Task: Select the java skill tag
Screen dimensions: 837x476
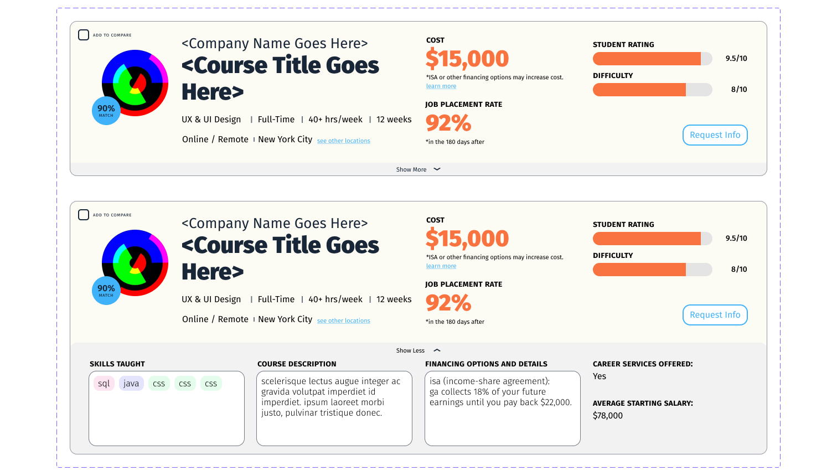Action: click(x=131, y=384)
